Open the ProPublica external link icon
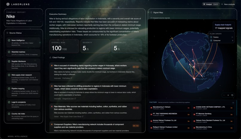241x139 pixels. click(71, 78)
